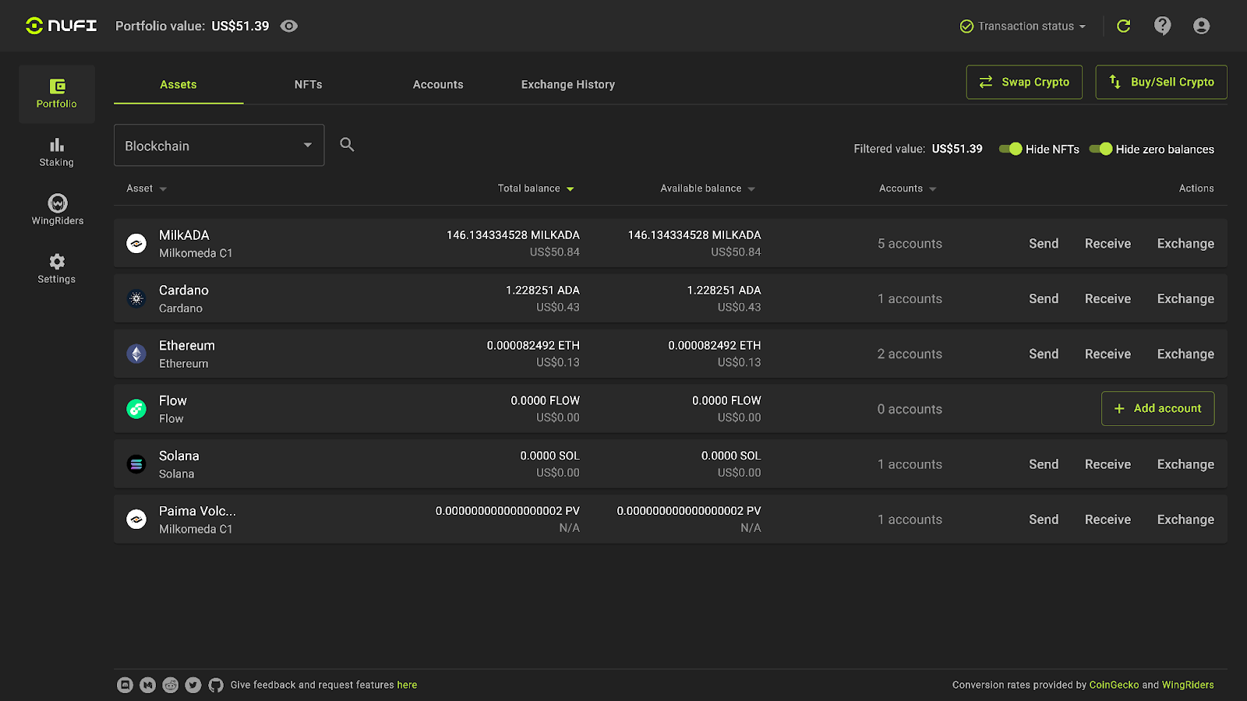Open the Reddit link in the footer
Image resolution: width=1247 pixels, height=701 pixels.
pyautogui.click(x=171, y=685)
